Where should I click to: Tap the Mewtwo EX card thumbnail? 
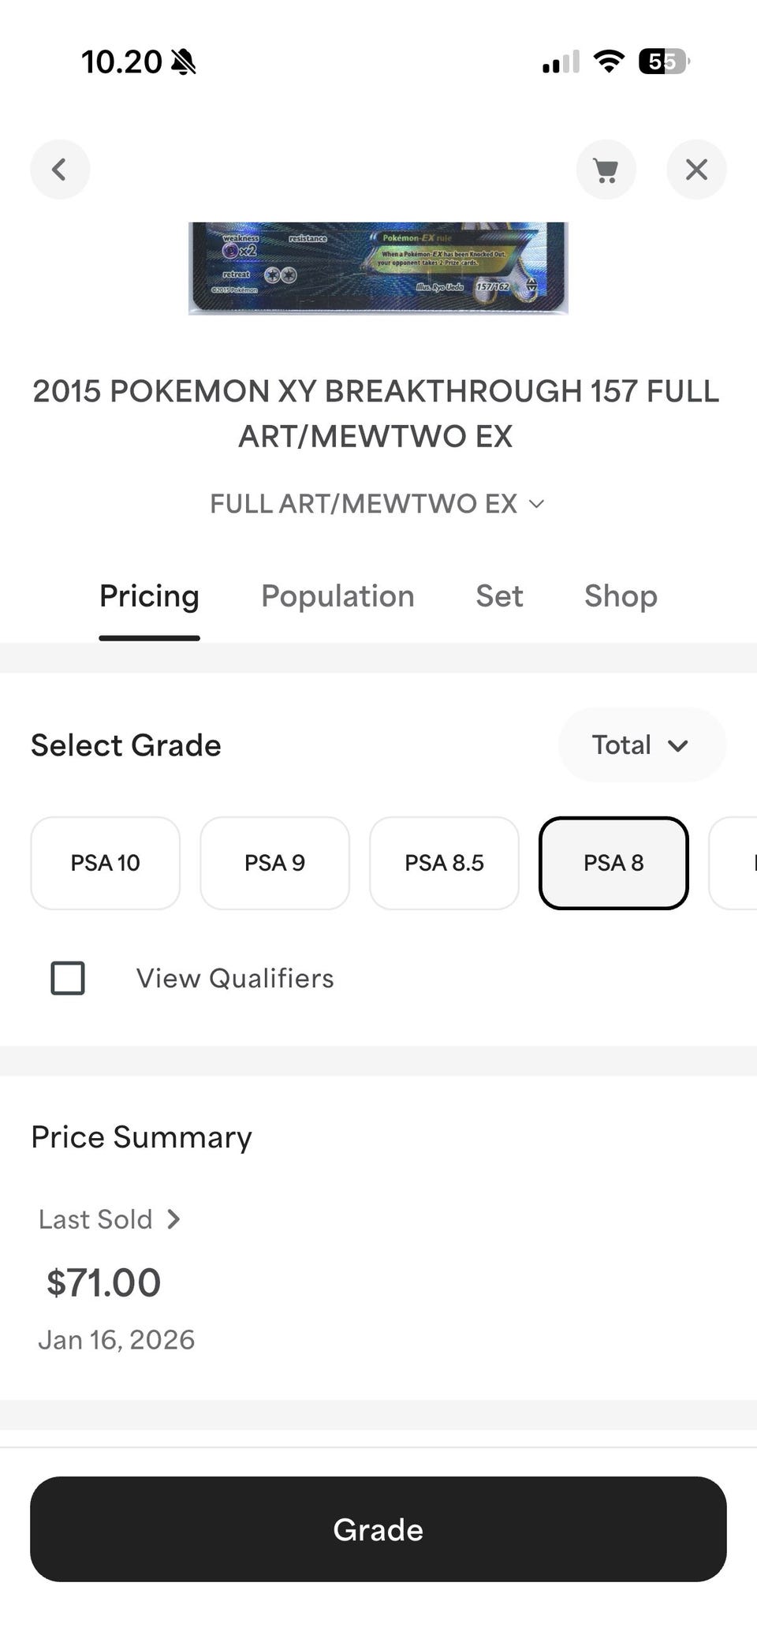click(x=378, y=268)
